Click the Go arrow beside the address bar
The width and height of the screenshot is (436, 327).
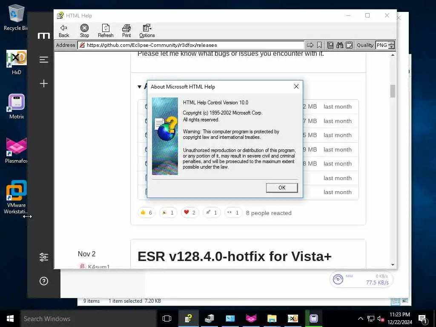point(310,45)
